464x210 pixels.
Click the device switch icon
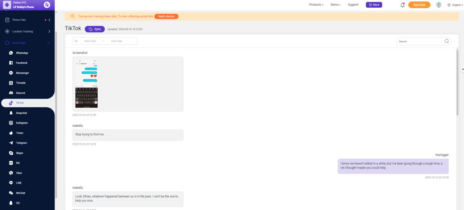click(x=46, y=4)
